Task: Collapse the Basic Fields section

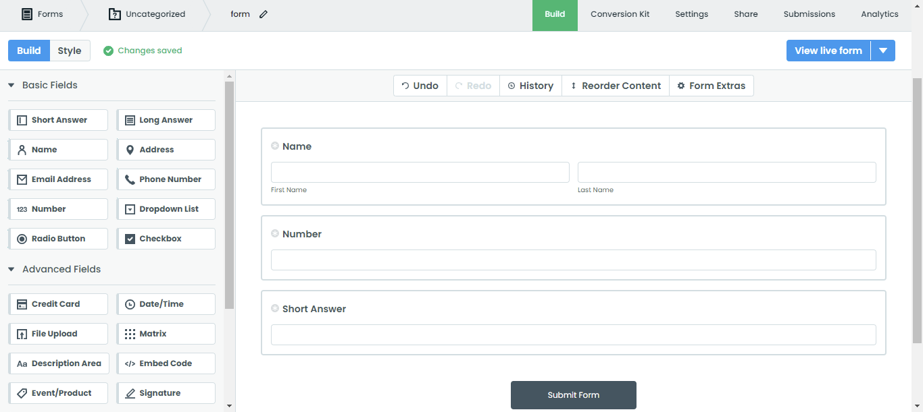Action: point(11,85)
